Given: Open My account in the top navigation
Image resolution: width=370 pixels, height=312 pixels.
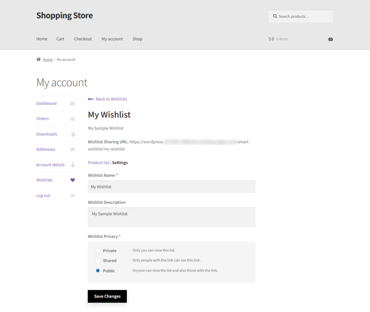Looking at the screenshot, I should pos(112,39).
